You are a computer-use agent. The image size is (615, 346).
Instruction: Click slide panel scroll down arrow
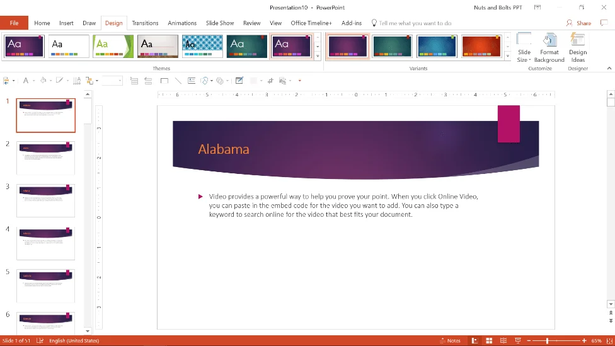tap(88, 331)
